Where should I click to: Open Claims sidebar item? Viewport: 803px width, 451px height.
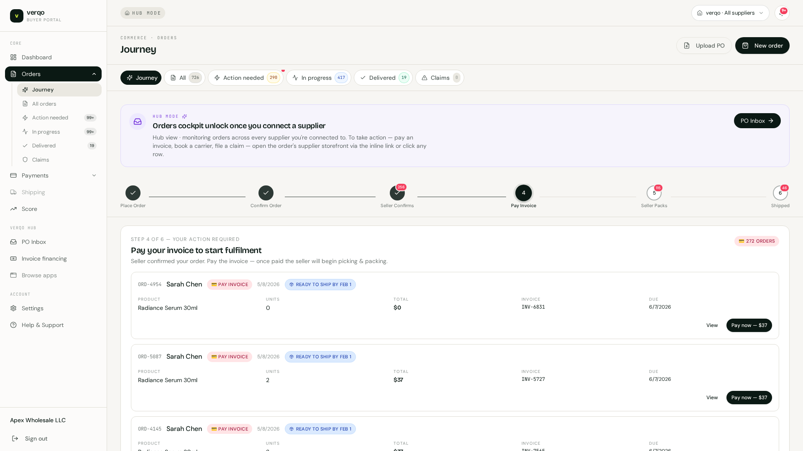[x=59, y=160]
